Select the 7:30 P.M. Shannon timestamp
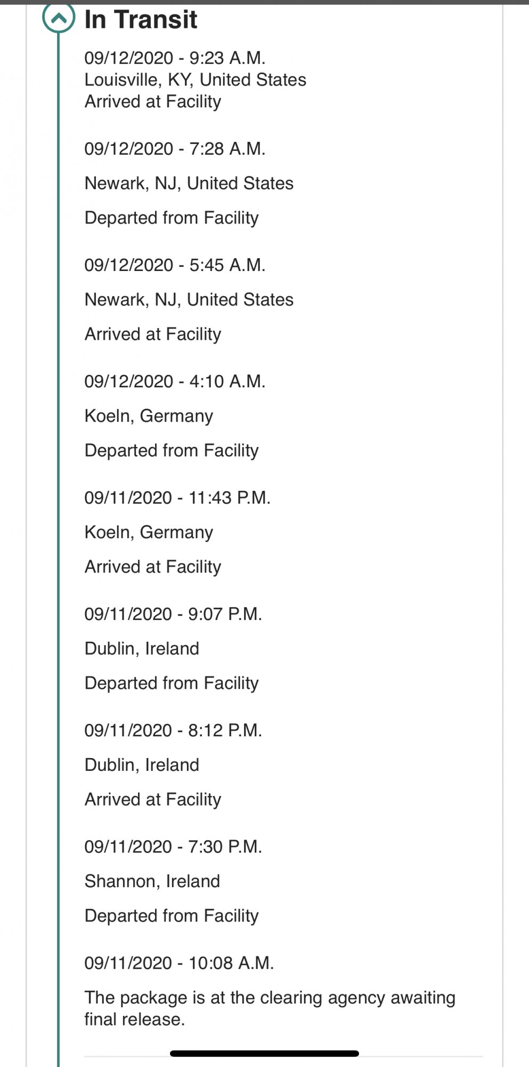The height and width of the screenshot is (1067, 529). (173, 846)
